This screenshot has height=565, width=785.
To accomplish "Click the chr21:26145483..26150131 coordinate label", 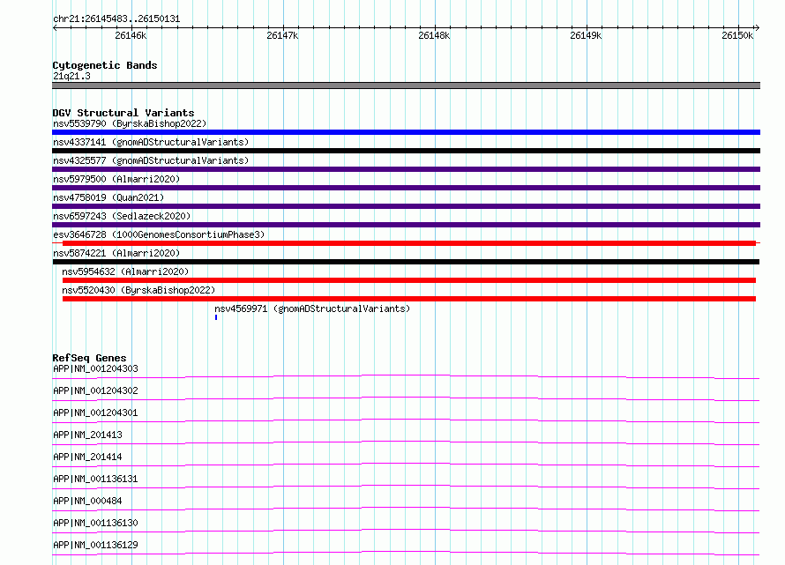I will [116, 19].
